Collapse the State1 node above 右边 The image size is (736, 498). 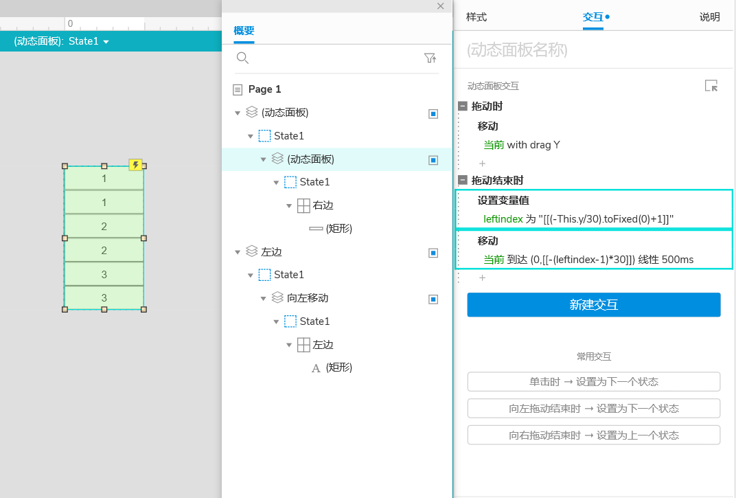pyautogui.click(x=276, y=182)
